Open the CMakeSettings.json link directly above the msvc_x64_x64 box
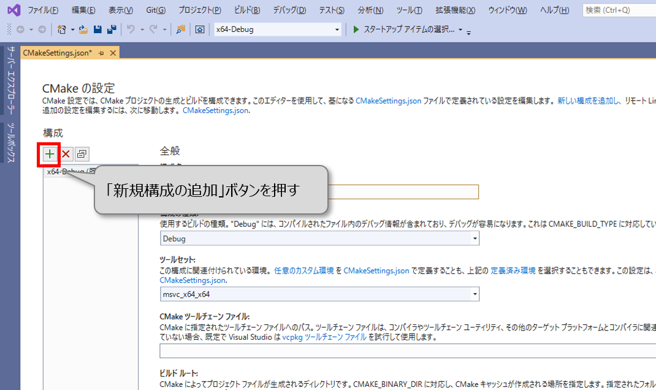 pyautogui.click(x=193, y=280)
